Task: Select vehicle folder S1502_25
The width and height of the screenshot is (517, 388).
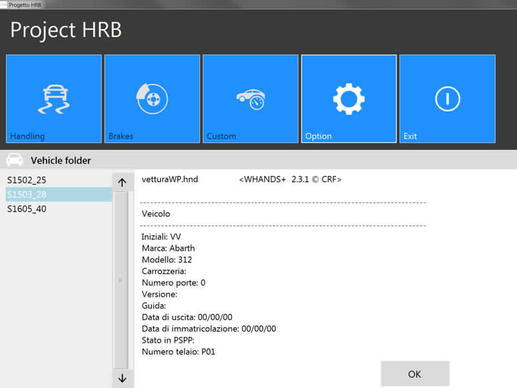Action: [x=26, y=180]
